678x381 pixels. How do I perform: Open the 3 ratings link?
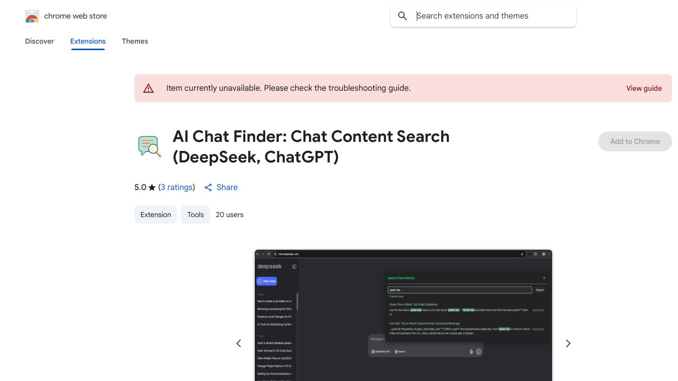pyautogui.click(x=177, y=187)
